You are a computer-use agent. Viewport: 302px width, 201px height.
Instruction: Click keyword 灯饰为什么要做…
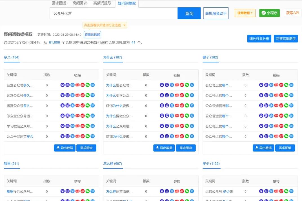point(119,106)
